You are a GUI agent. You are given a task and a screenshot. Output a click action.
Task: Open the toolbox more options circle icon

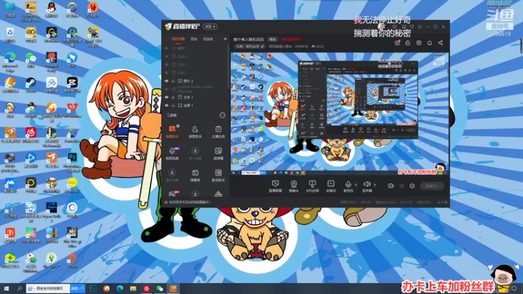point(222,115)
